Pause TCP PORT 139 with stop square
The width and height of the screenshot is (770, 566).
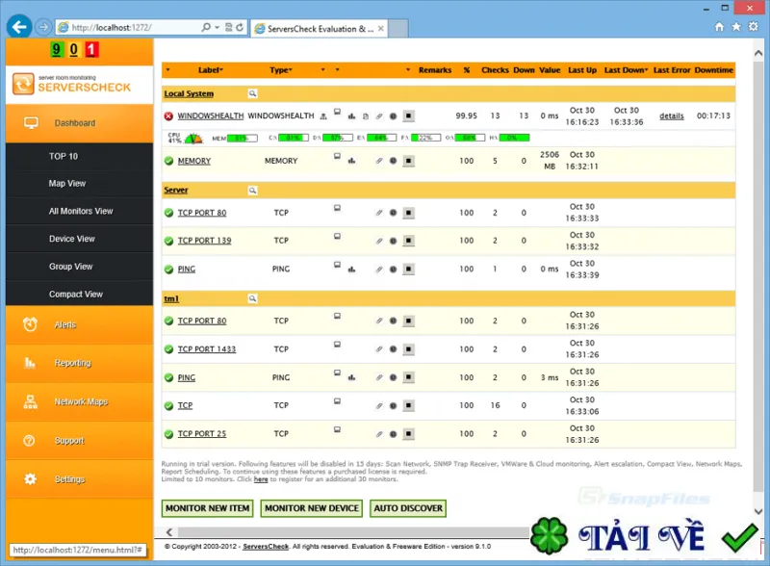coord(408,241)
